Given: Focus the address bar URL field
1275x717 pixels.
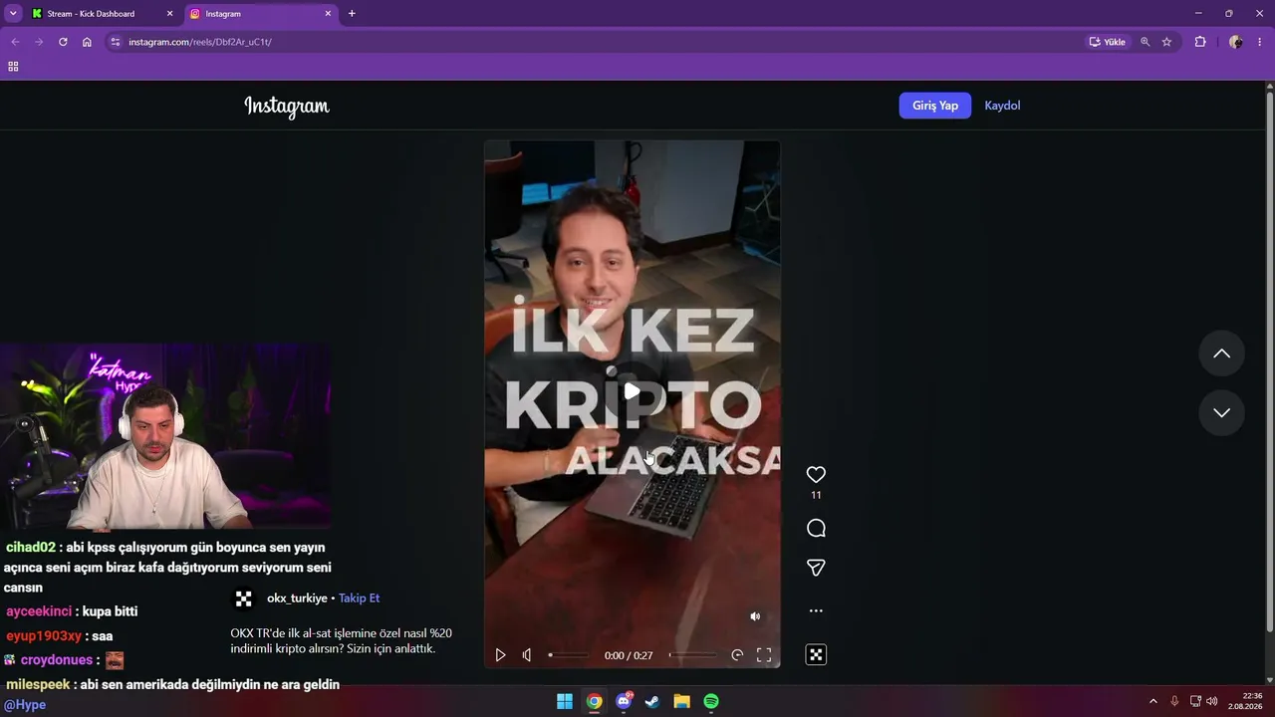Looking at the screenshot, I should 598,42.
